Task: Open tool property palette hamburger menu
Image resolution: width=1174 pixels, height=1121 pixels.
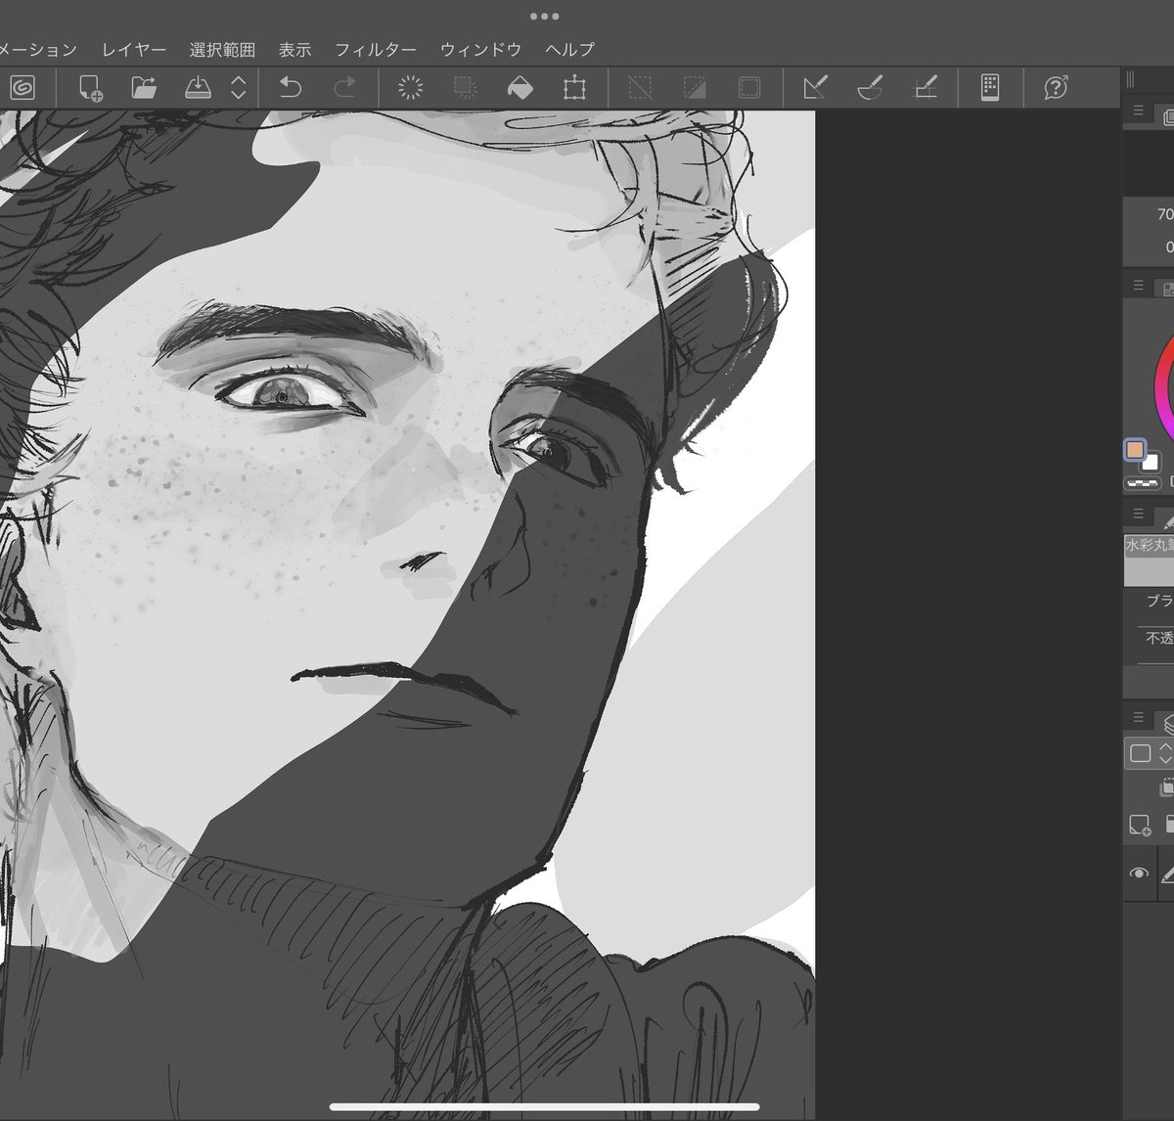Action: coord(1138,514)
